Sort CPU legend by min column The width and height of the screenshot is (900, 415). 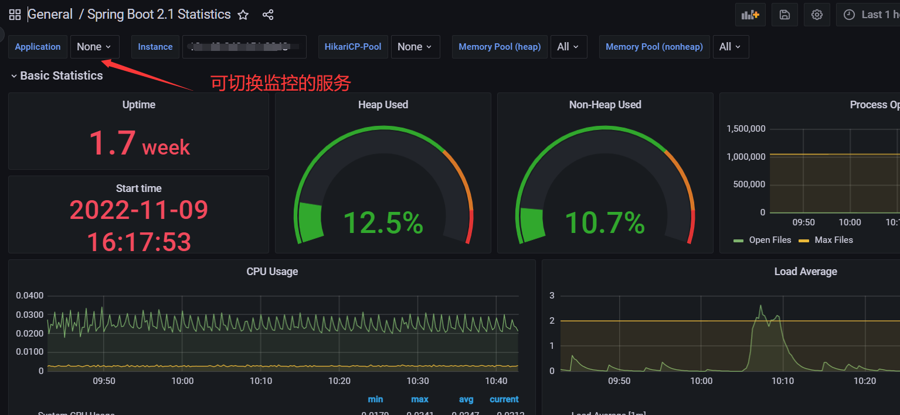[x=375, y=399]
